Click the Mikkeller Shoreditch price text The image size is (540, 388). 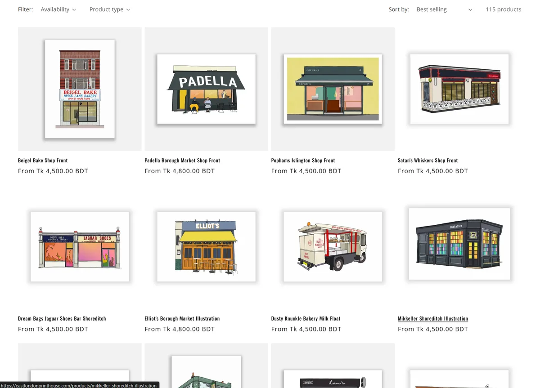pos(433,329)
